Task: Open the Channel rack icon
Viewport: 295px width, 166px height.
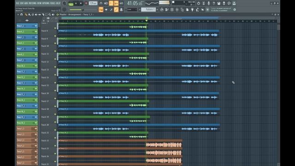Action: tap(172, 10)
